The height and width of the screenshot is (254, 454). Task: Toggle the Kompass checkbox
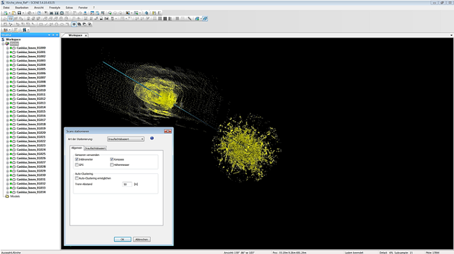112,159
